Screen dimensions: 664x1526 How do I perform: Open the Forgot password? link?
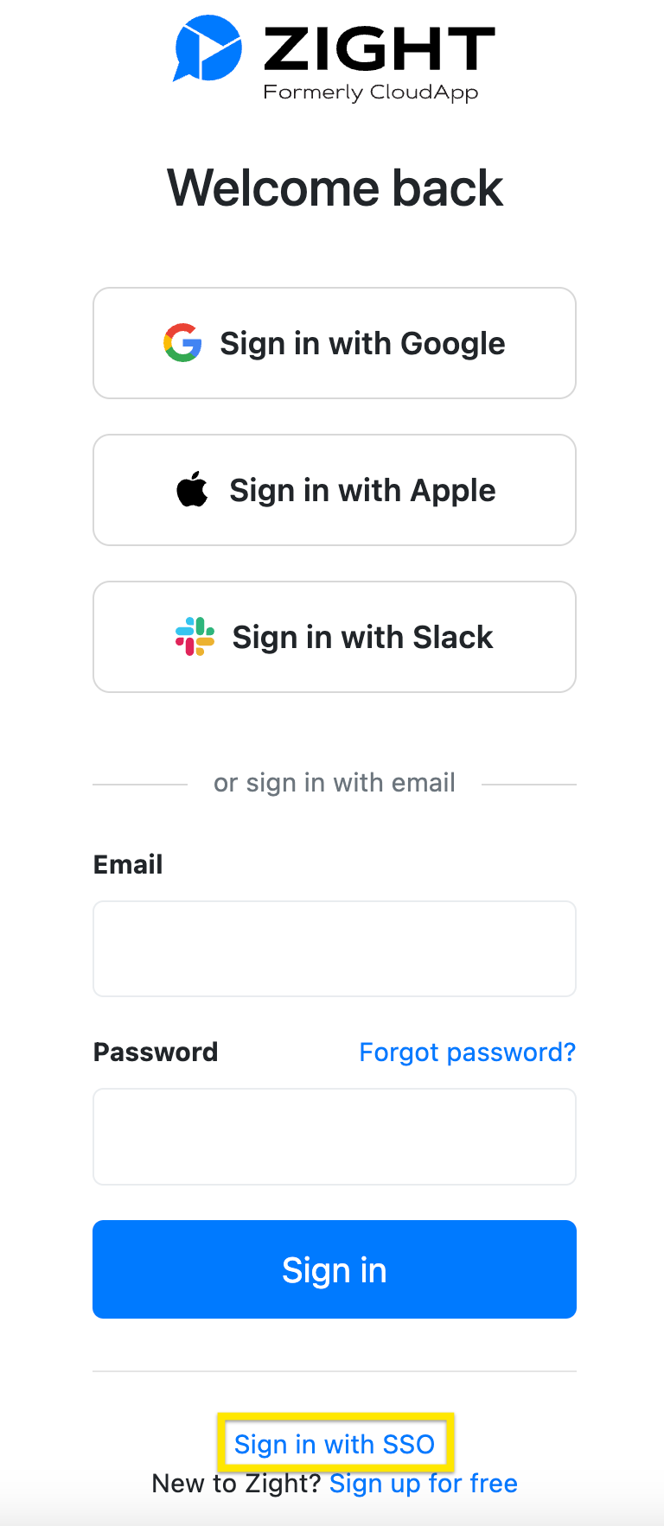tap(467, 1052)
